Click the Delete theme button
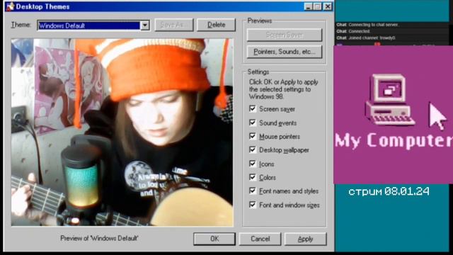Image resolution: width=453 pixels, height=255 pixels. (x=216, y=25)
